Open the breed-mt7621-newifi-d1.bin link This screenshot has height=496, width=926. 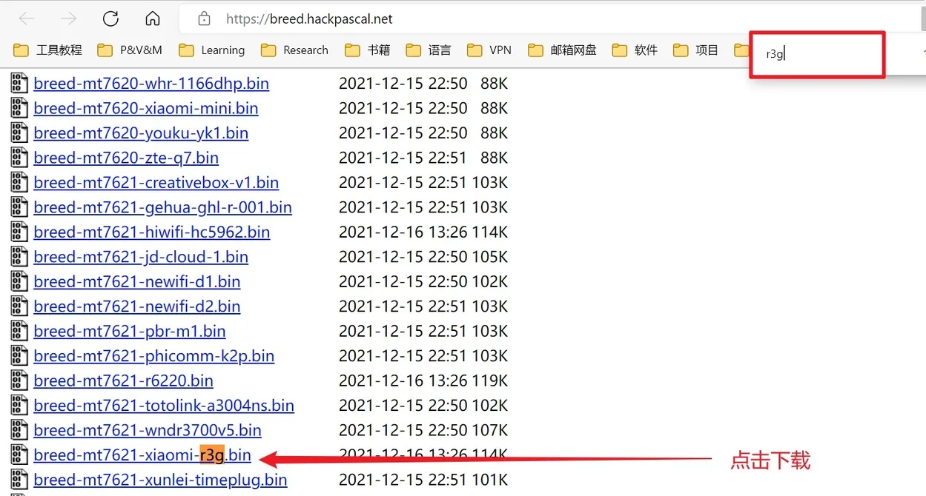click(x=136, y=281)
